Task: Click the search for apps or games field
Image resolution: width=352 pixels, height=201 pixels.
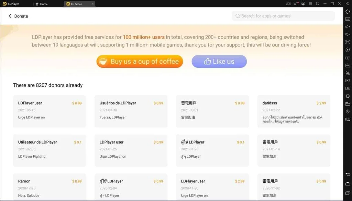Action: (x=283, y=16)
